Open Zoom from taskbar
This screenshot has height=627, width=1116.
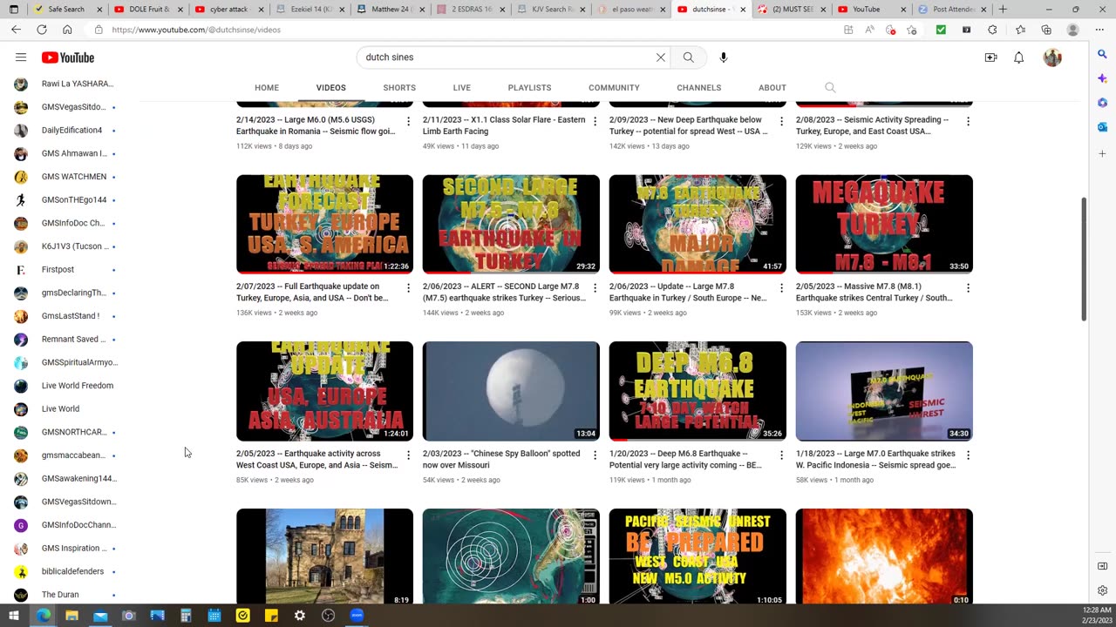(357, 616)
